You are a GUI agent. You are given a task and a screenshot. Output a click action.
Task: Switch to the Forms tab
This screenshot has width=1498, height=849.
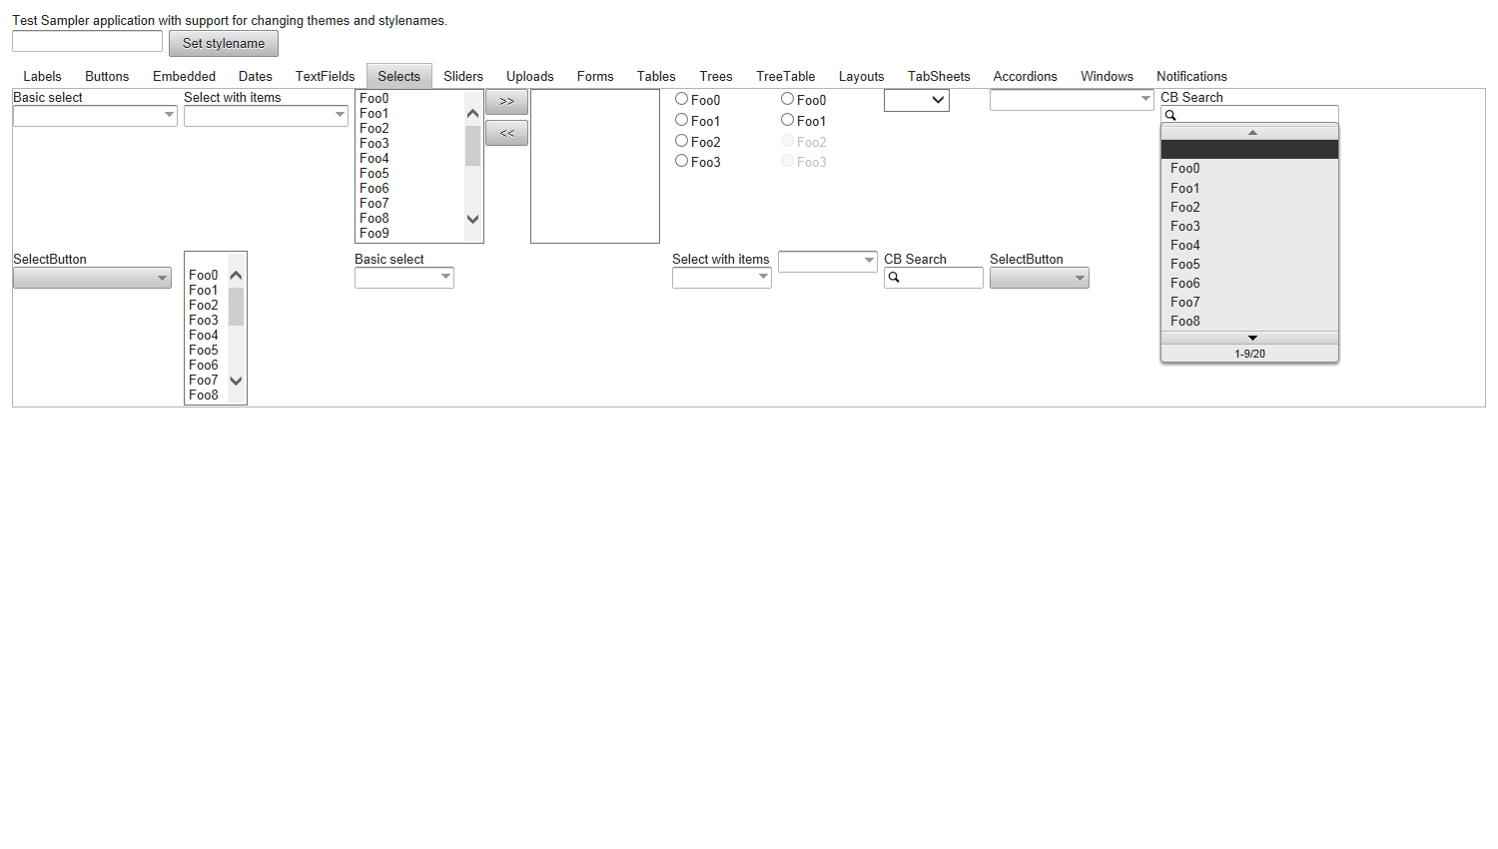tap(595, 76)
